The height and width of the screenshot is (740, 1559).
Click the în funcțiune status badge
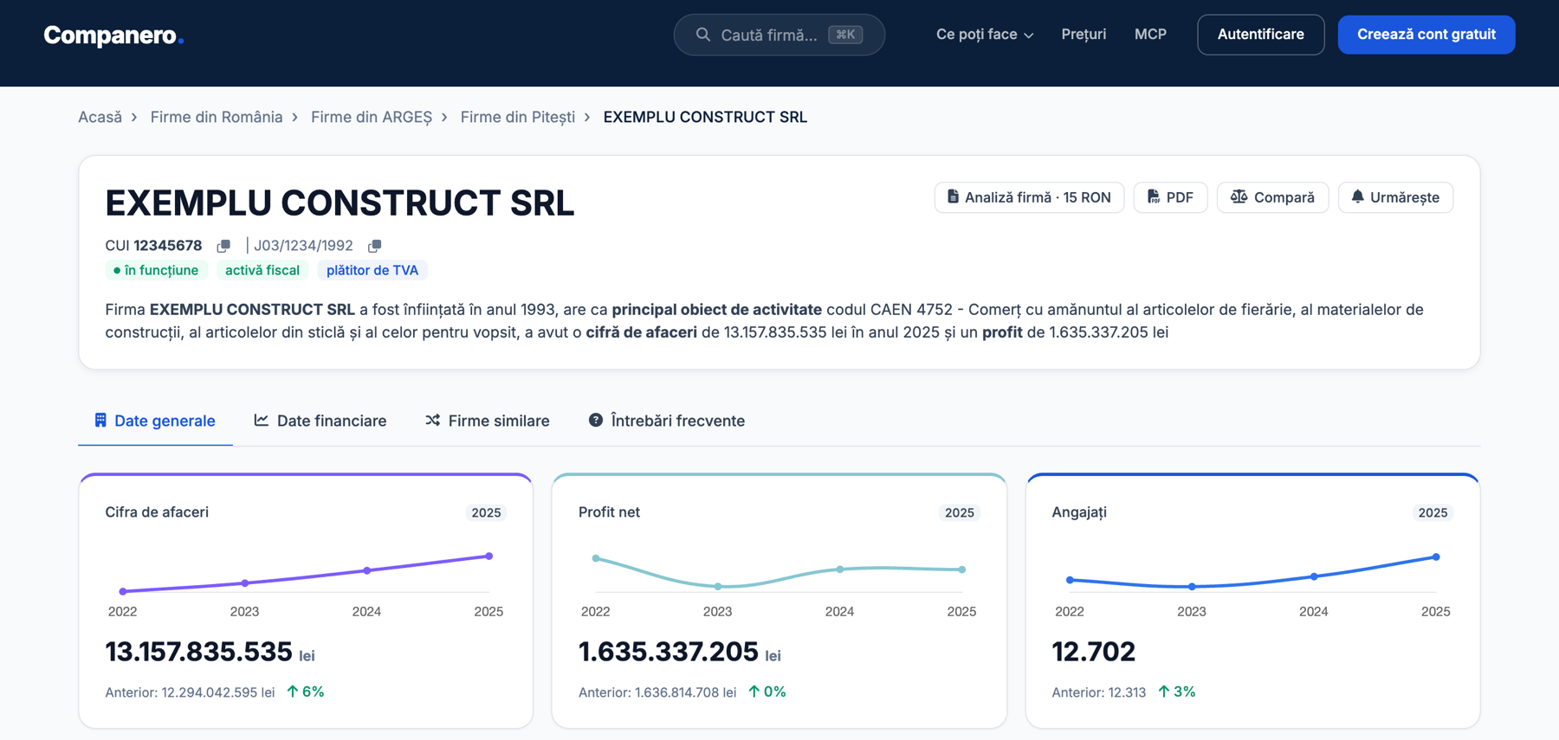tap(156, 270)
